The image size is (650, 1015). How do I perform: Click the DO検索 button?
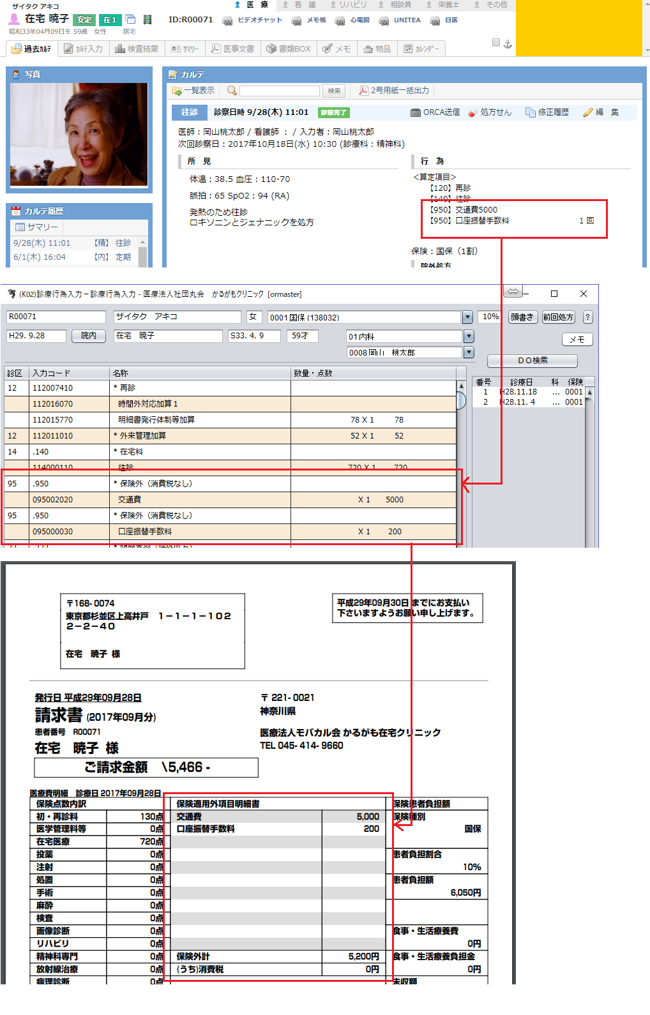click(533, 361)
